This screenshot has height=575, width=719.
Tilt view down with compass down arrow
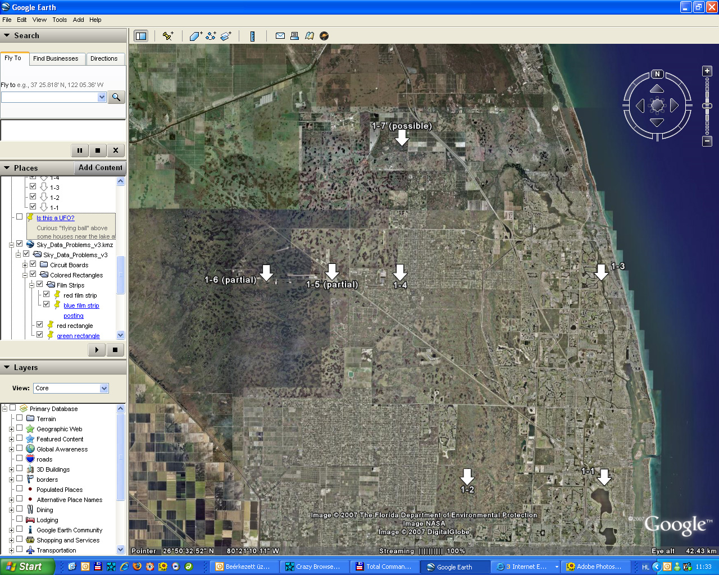[x=657, y=122]
